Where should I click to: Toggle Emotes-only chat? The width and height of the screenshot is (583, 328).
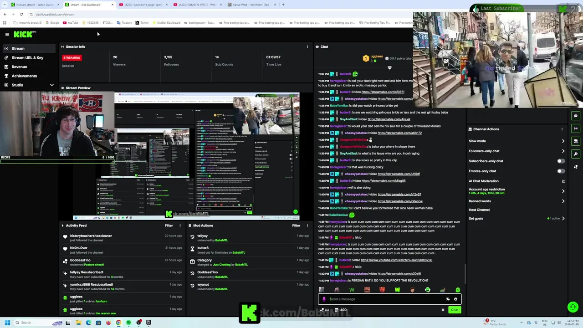pyautogui.click(x=561, y=171)
